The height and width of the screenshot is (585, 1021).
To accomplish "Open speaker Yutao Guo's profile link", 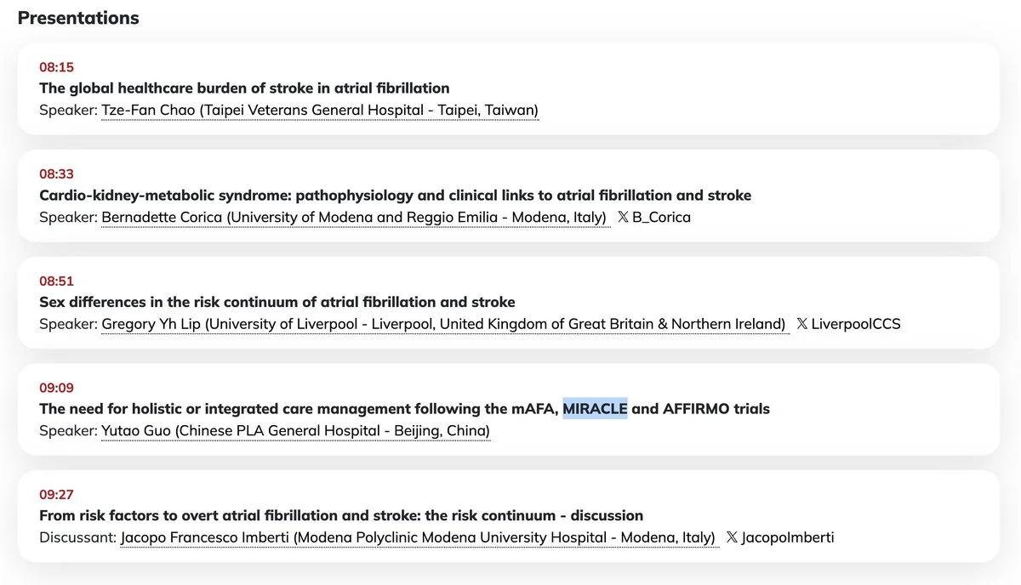I will tap(296, 431).
